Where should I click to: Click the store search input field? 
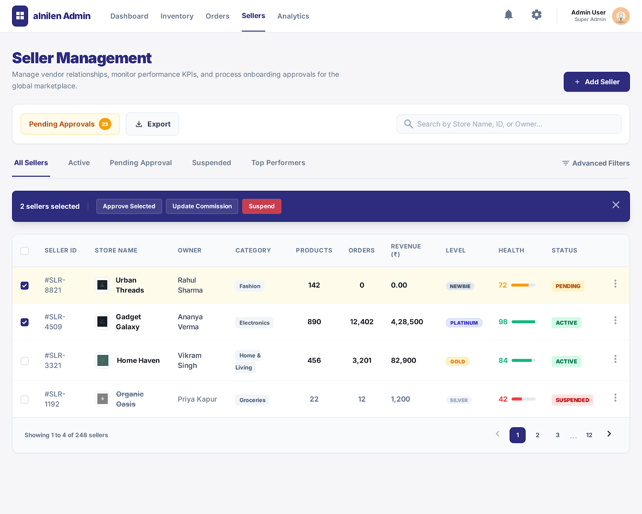[509, 124]
